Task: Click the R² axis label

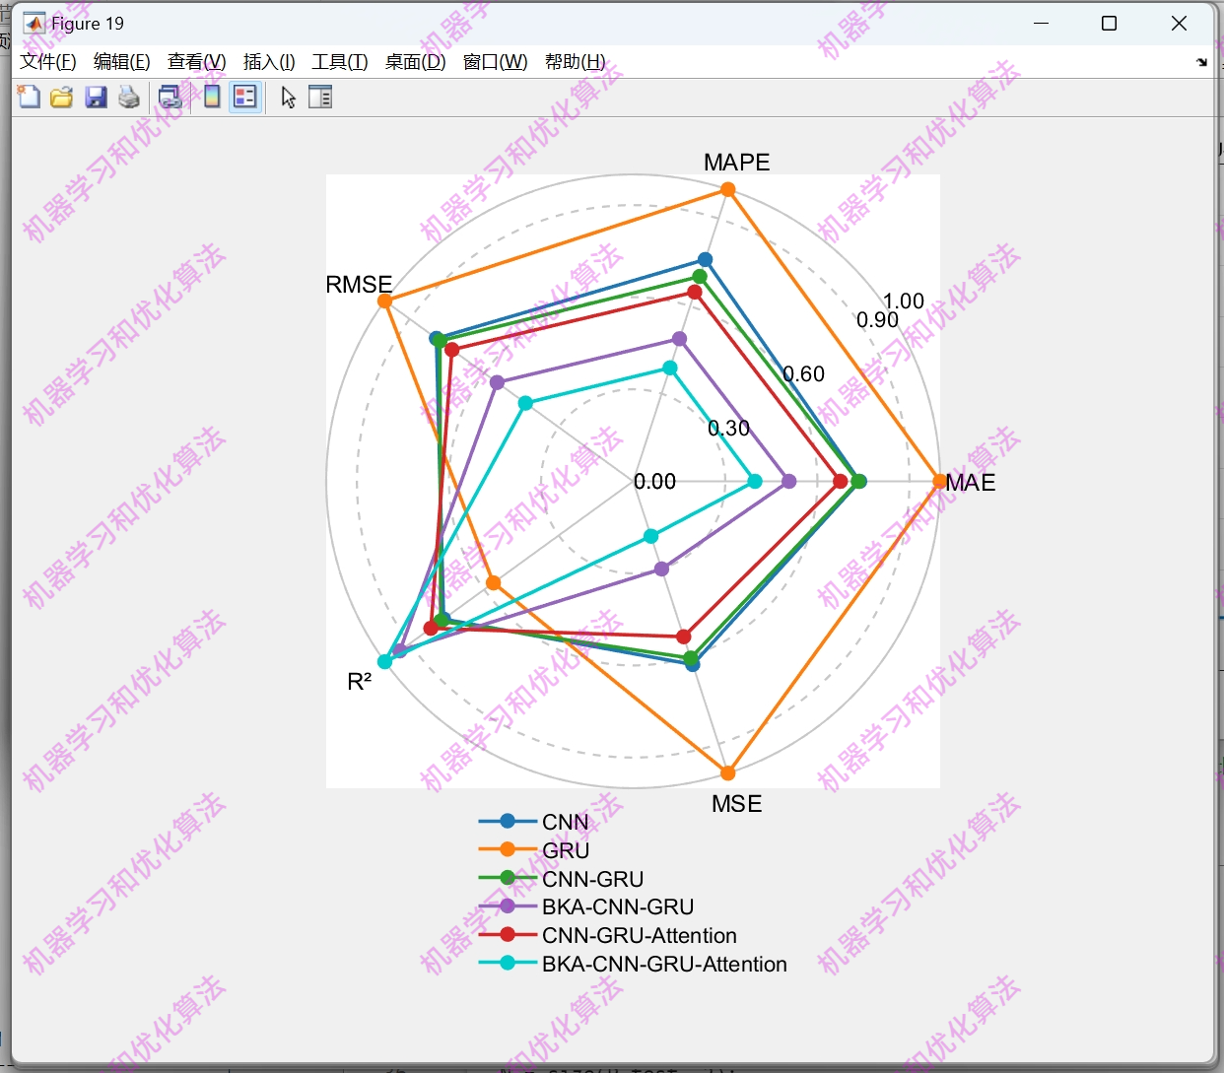Action: tap(360, 682)
